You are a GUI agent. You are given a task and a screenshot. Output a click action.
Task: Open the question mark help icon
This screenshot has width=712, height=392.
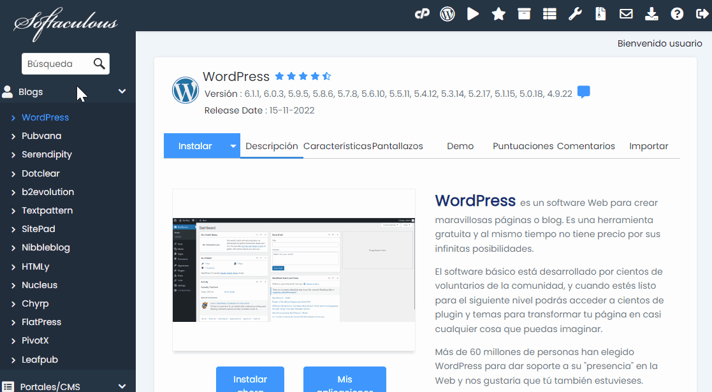(677, 14)
